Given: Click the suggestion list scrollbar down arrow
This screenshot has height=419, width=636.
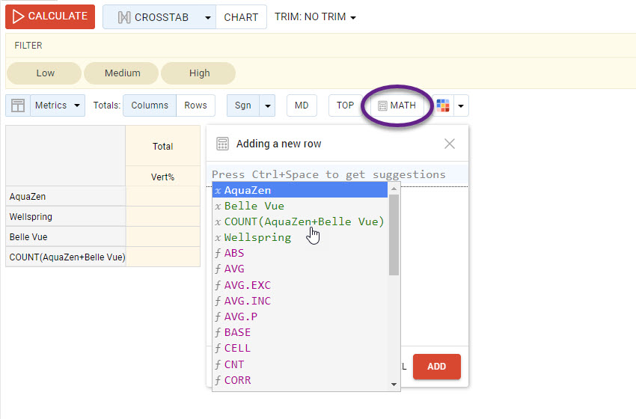Looking at the screenshot, I should [394, 385].
